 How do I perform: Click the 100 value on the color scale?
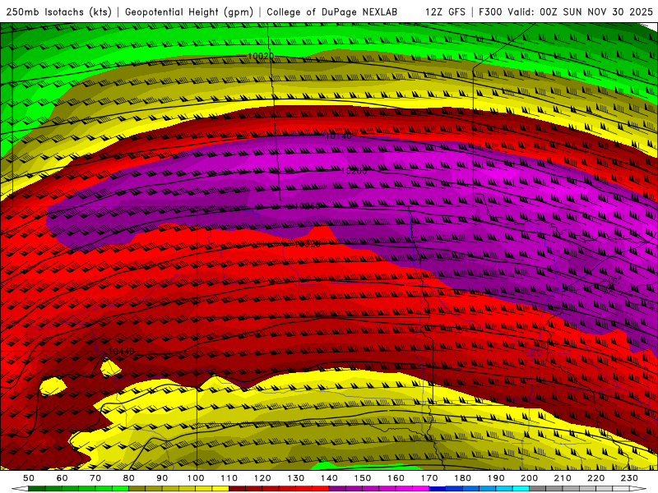pos(196,478)
